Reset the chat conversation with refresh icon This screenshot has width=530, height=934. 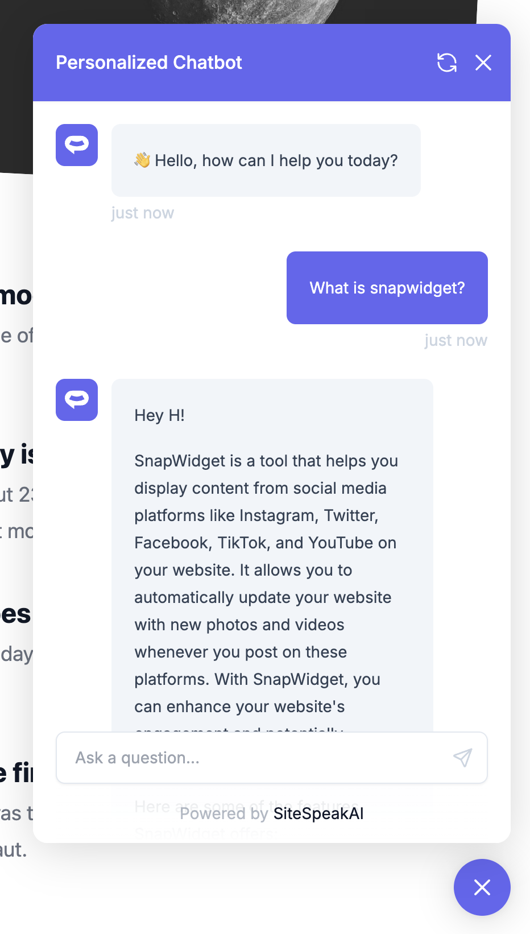click(446, 63)
